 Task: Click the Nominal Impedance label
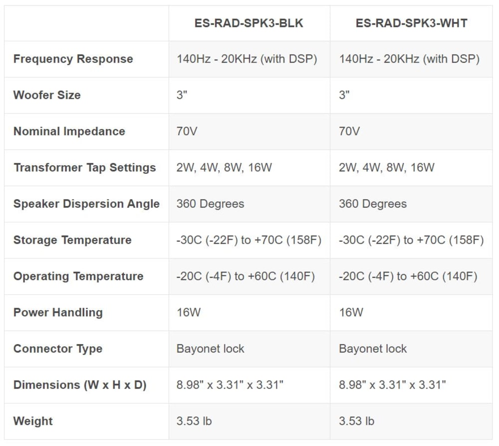click(x=69, y=131)
